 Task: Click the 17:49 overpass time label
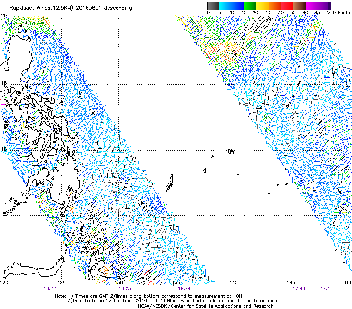tap(326, 289)
